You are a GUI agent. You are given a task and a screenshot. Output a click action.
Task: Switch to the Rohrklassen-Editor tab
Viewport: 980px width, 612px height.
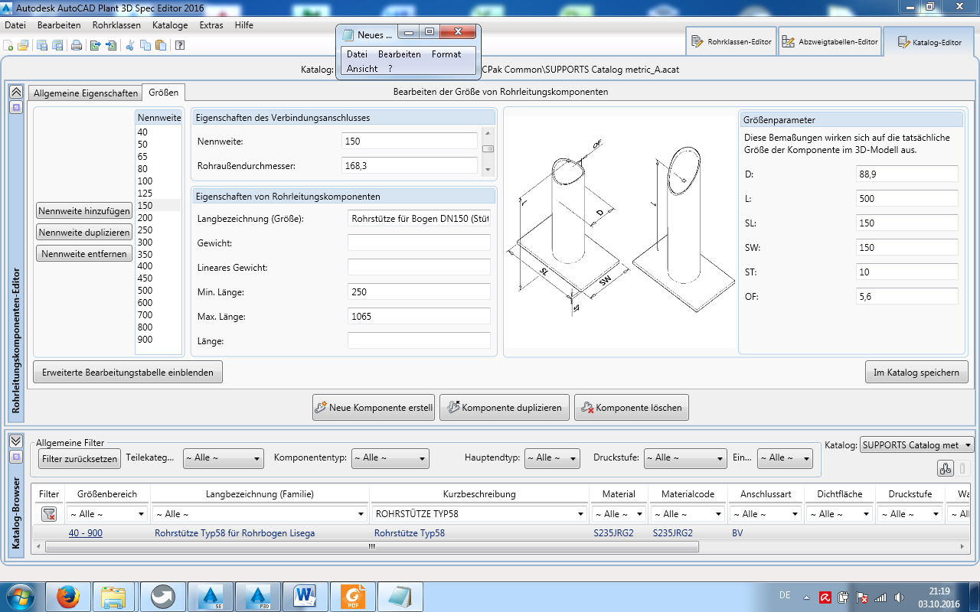tap(731, 42)
